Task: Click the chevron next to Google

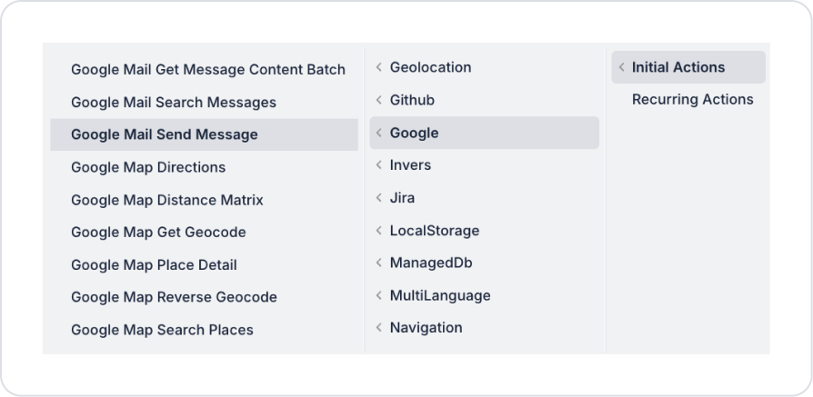Action: (x=379, y=133)
